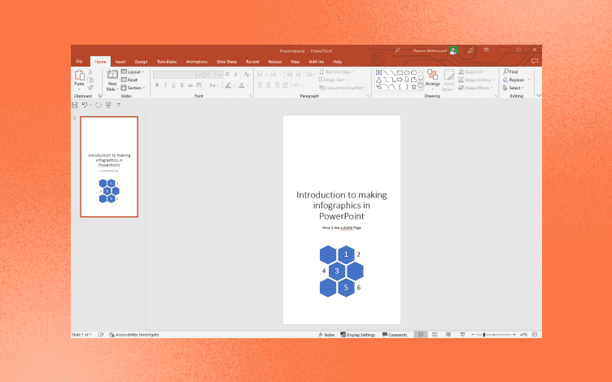The height and width of the screenshot is (382, 612).
Task: Switch to the Slide Show tab
Action: (x=227, y=62)
